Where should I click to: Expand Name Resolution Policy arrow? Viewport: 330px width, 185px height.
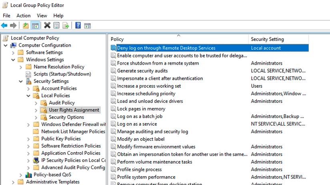(x=21, y=67)
